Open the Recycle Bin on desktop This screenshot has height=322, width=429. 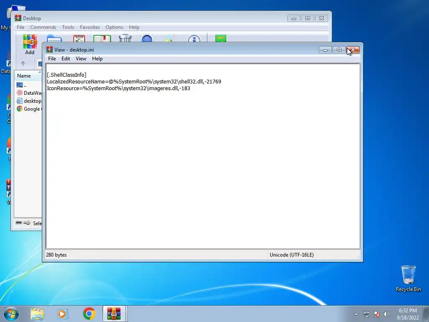coord(408,278)
